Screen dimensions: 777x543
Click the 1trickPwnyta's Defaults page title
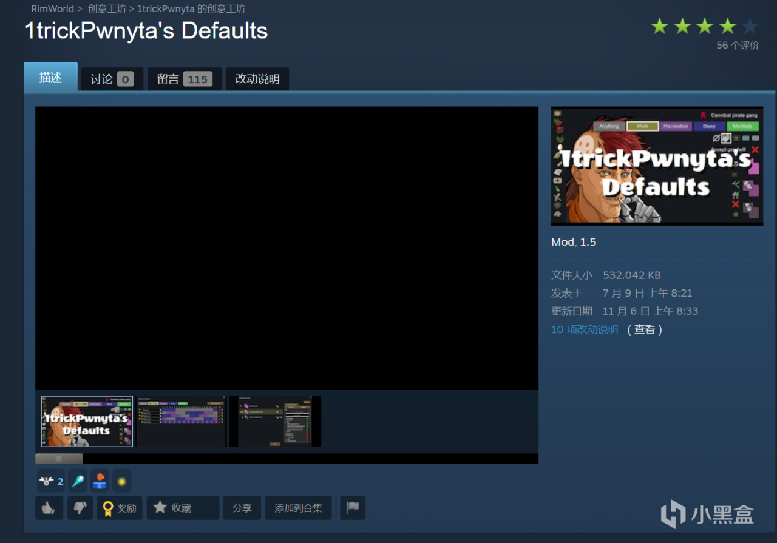[146, 31]
